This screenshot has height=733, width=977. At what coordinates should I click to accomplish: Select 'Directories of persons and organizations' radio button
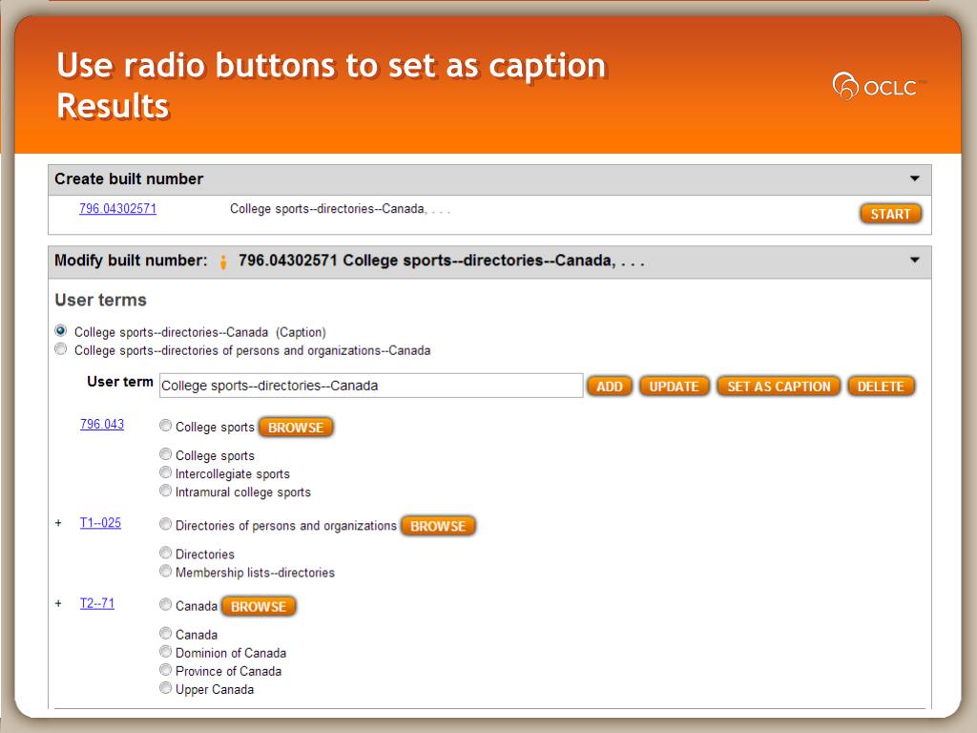pyautogui.click(x=165, y=524)
